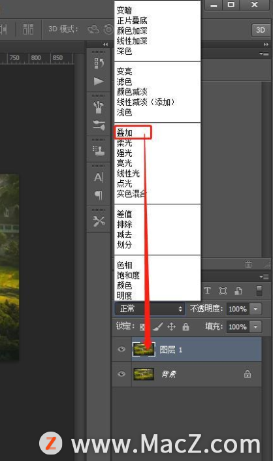Open the upper panel flyout menu
This screenshot has height=461, width=273.
(264, 54)
